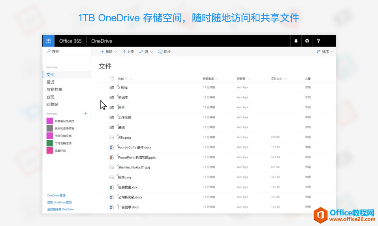The image size is (378, 226).
Task: Open the file Allie.png
Action: pyautogui.click(x=124, y=137)
